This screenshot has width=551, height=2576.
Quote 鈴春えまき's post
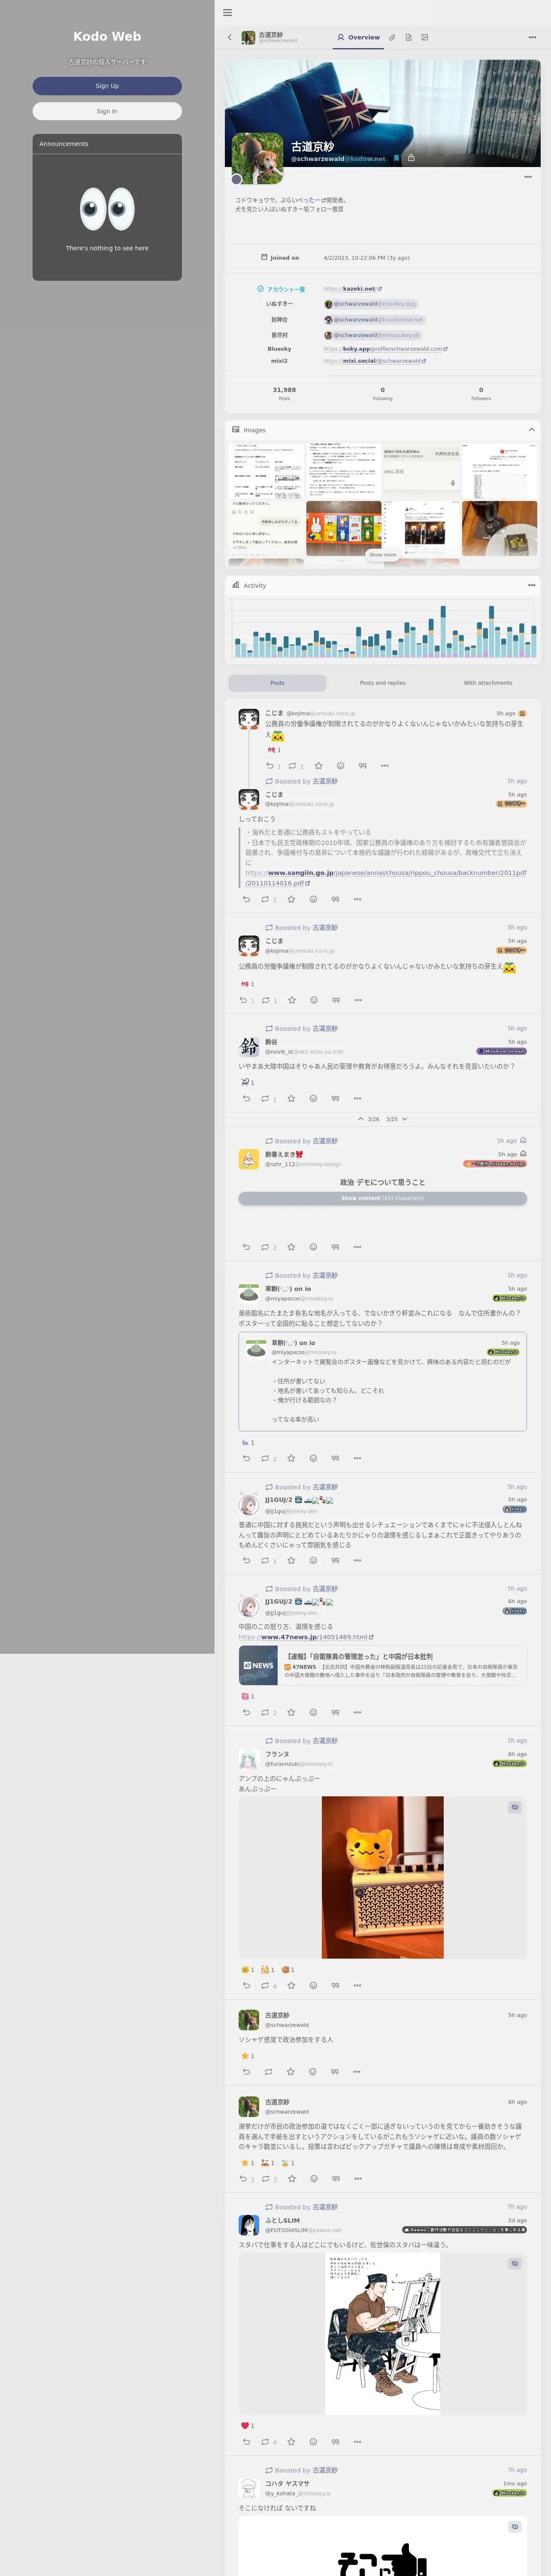click(x=335, y=1247)
